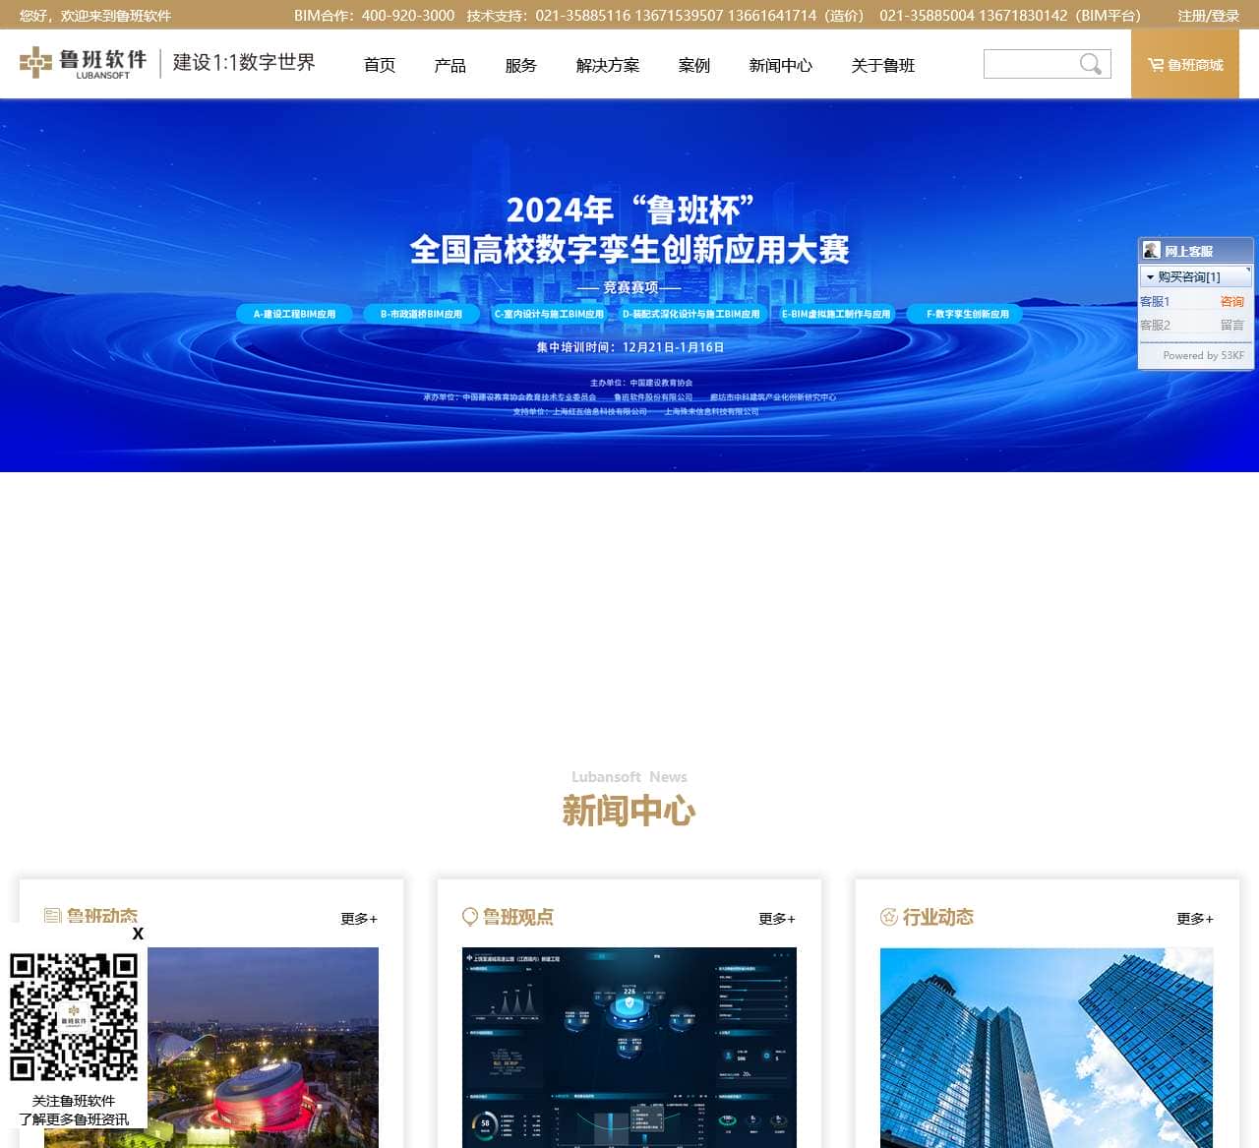
Task: Click the '您好，欢迎来到鲁班软件' greeting
Action: click(x=95, y=15)
